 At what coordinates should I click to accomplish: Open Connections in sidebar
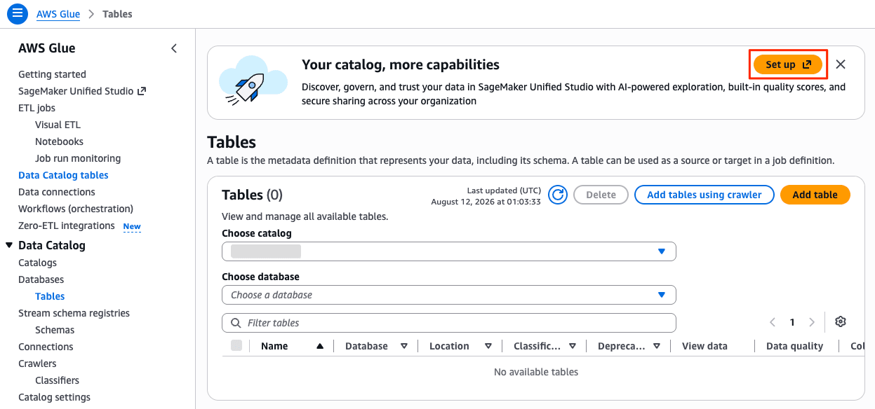46,347
